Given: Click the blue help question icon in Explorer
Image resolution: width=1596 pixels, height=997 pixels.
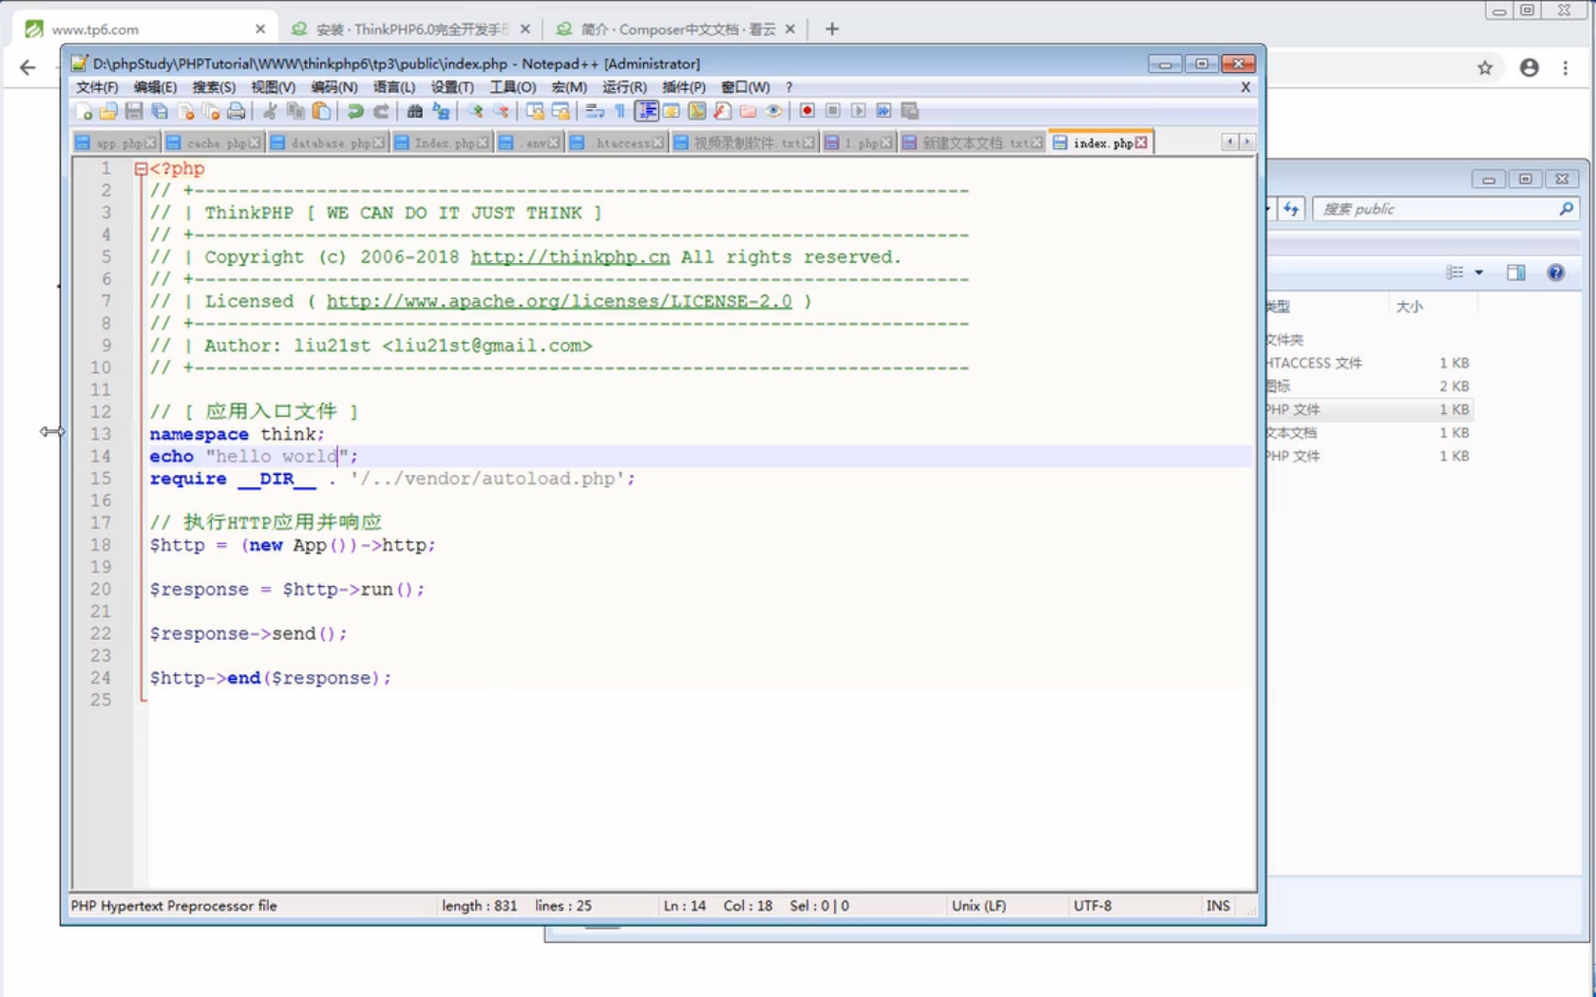Looking at the screenshot, I should tap(1555, 273).
